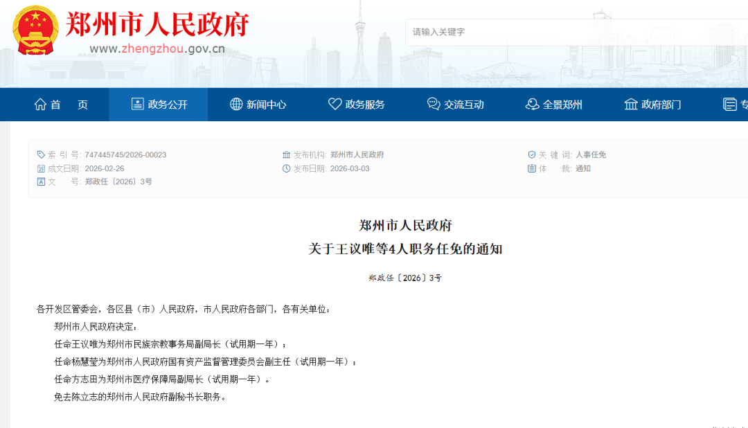The image size is (748, 428).
Task: Click the tag icon beside 索引号
Action: coord(41,155)
